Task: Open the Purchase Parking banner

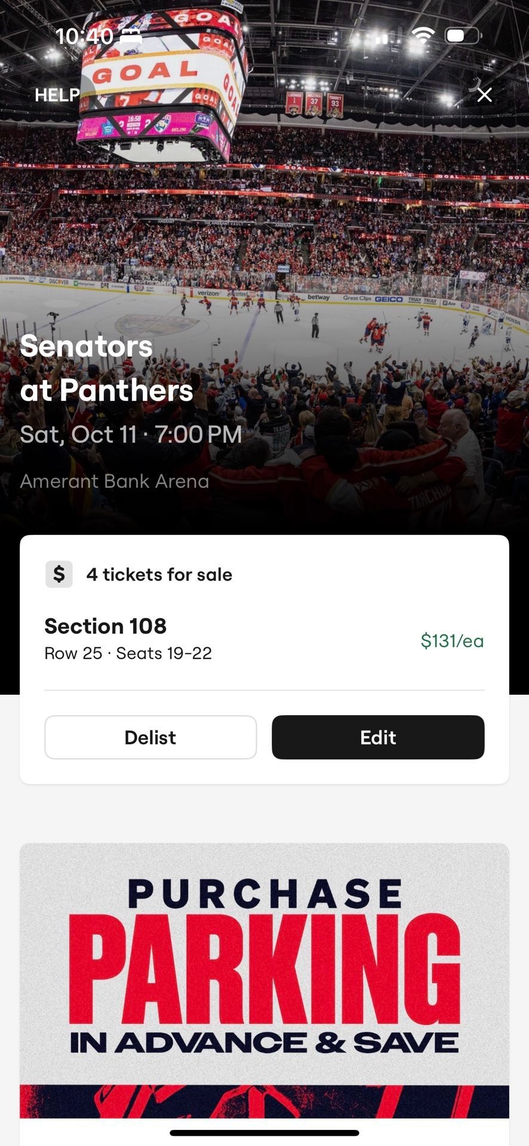Action: point(264,979)
